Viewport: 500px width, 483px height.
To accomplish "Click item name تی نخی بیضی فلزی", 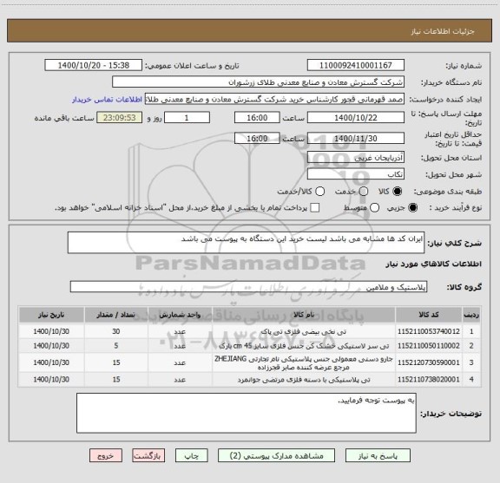I will coord(304,331).
